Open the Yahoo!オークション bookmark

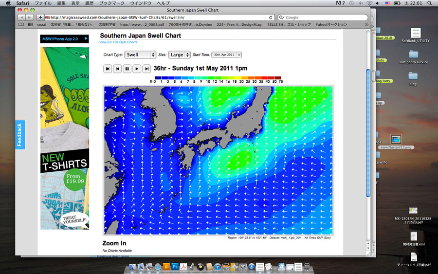coord(331,25)
